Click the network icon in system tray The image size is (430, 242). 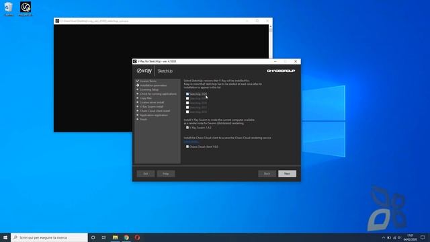pyautogui.click(x=394, y=237)
